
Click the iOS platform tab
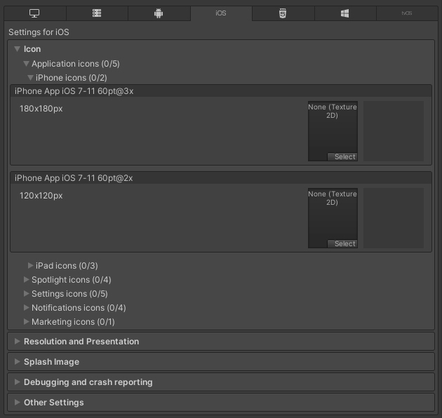[221, 13]
